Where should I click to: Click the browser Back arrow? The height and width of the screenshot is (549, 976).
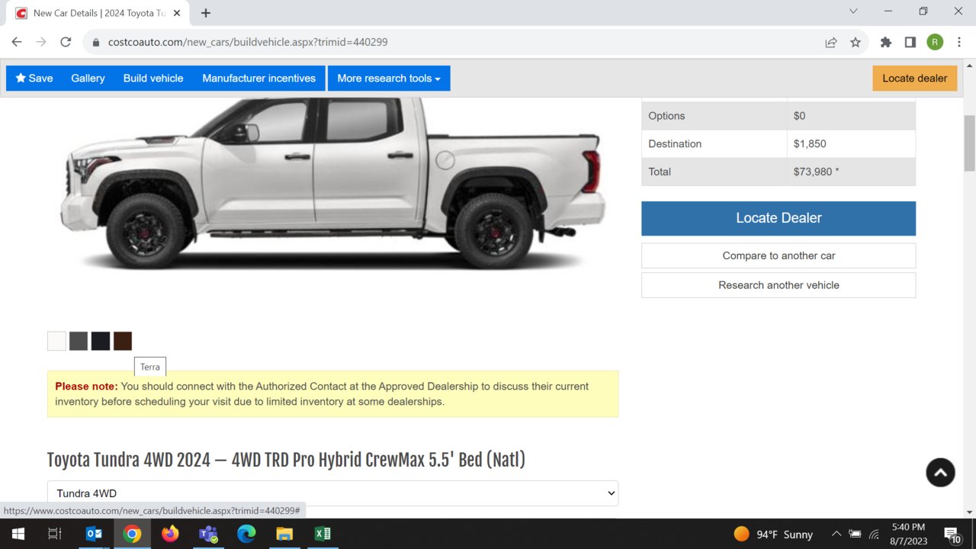click(x=17, y=42)
